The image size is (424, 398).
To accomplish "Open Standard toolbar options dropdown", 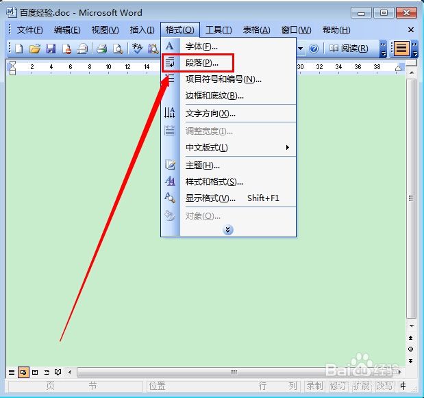I will point(383,49).
